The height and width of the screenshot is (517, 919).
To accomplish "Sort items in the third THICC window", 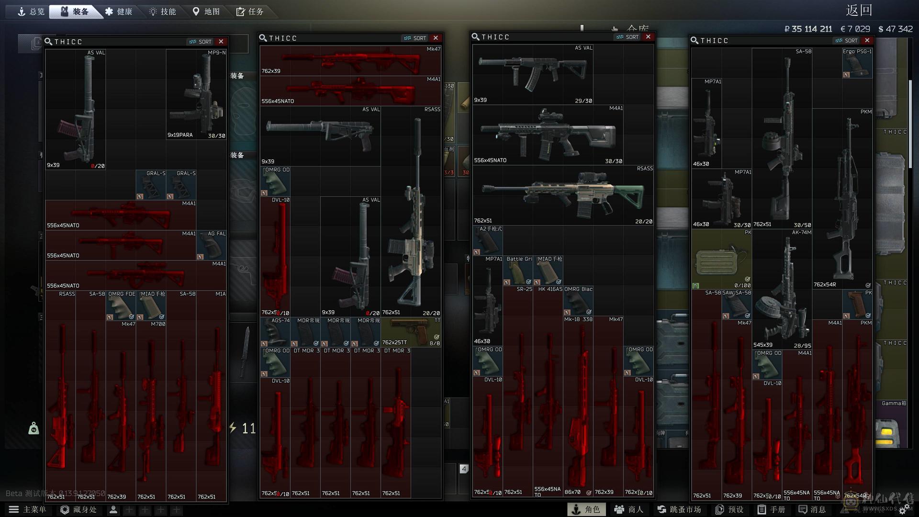I will pos(627,37).
